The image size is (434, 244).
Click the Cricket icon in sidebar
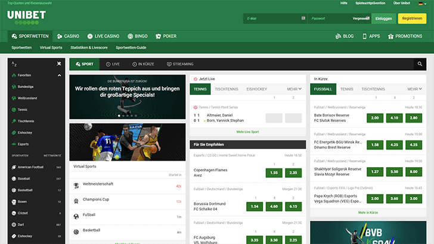[x=14, y=213]
